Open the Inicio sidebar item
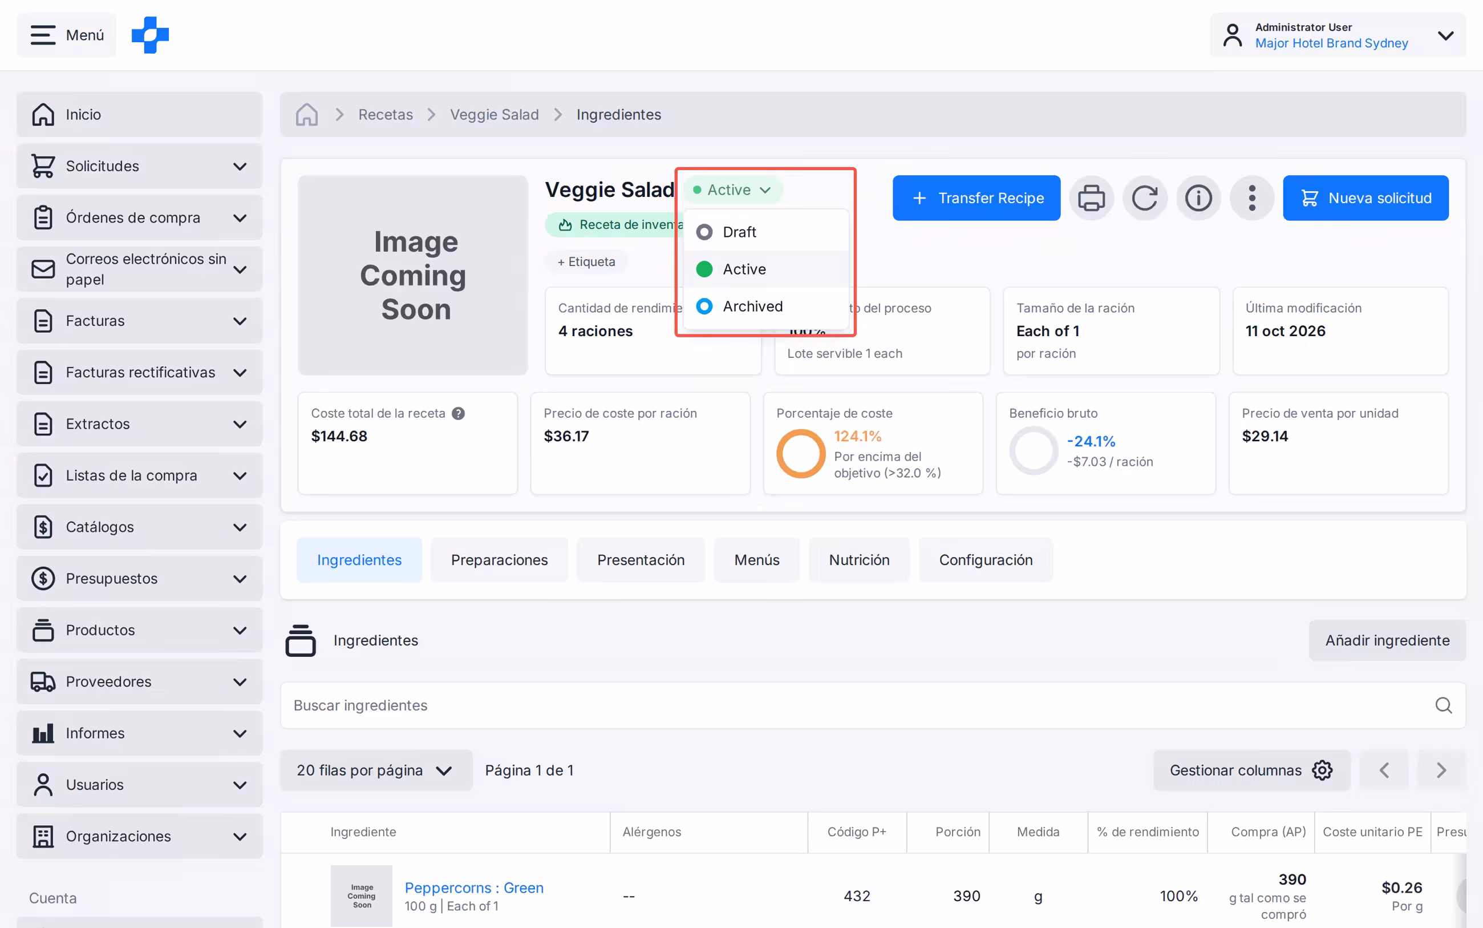 click(140, 114)
